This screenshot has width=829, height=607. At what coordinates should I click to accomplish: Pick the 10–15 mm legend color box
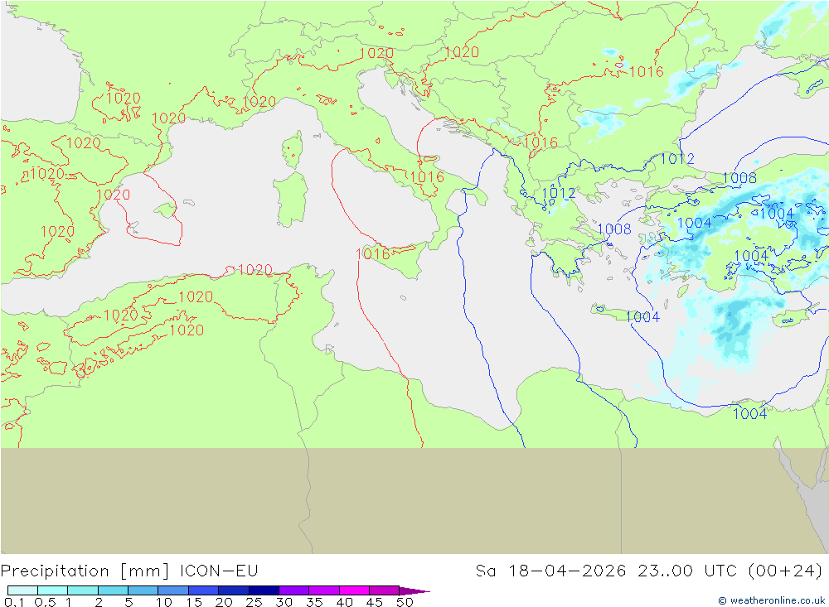click(x=173, y=590)
